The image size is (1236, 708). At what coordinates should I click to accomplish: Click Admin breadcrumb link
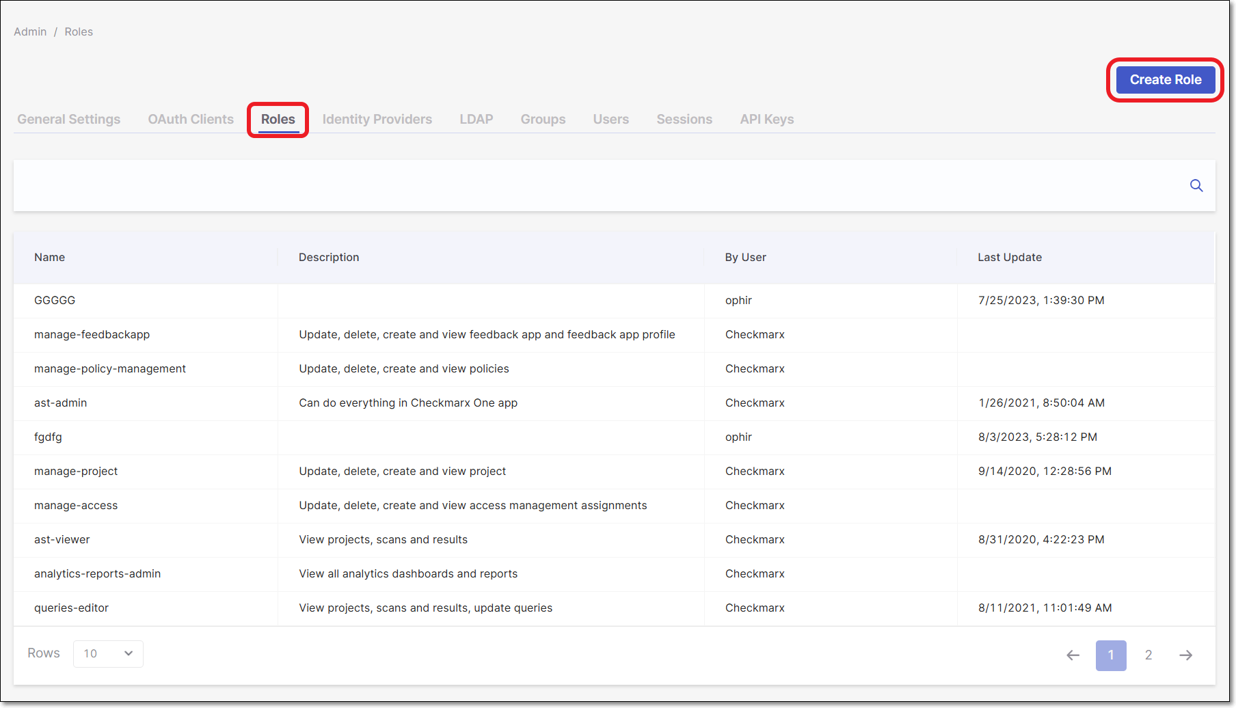pos(30,32)
